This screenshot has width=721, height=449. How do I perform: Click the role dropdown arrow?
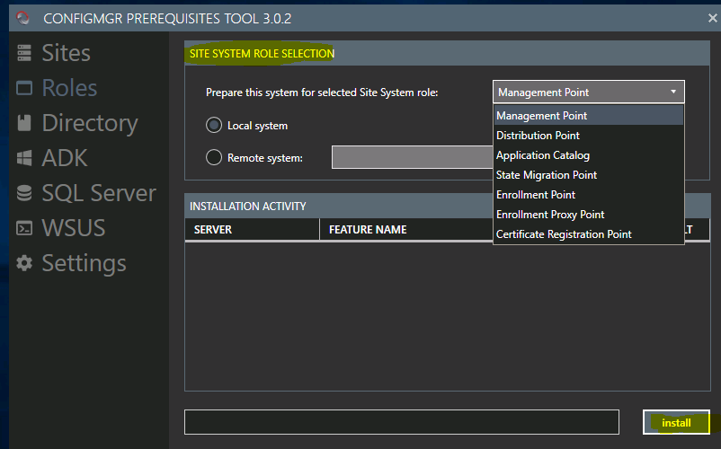[x=673, y=92]
